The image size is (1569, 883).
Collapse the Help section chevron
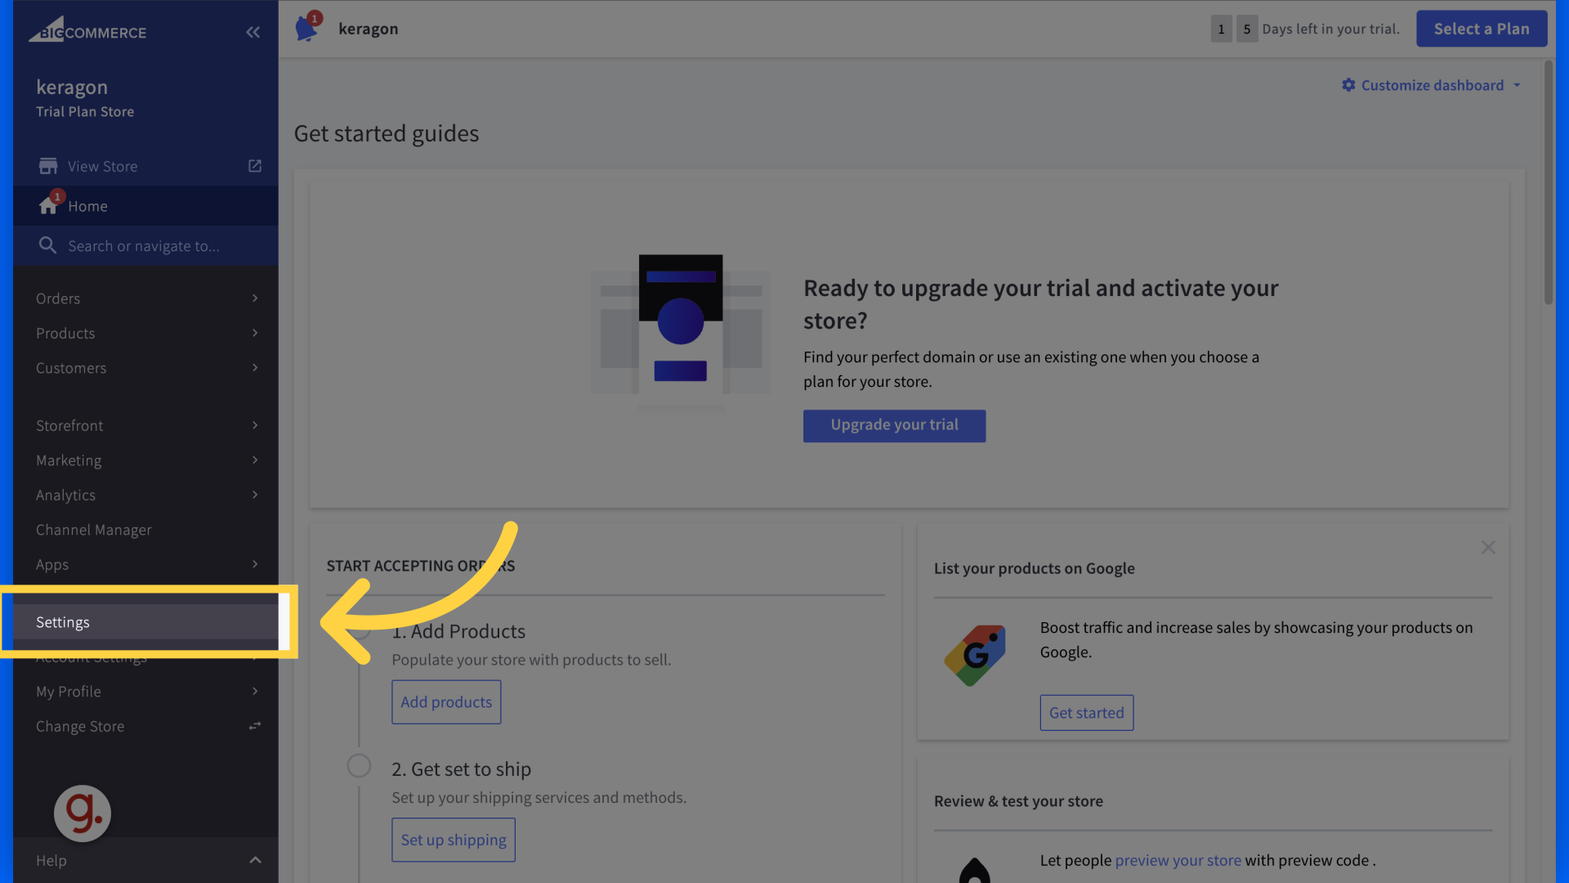click(255, 860)
